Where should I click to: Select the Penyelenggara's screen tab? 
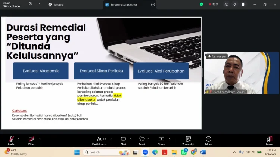click(x=124, y=4)
